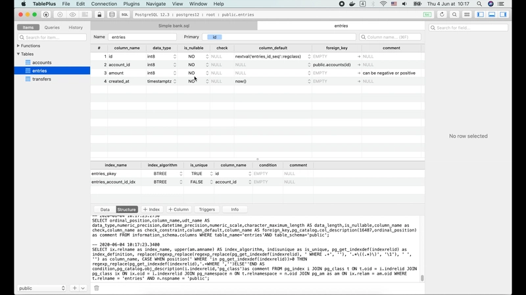Toggle the bottom console panel
This screenshot has height=295, width=526.
492,14
